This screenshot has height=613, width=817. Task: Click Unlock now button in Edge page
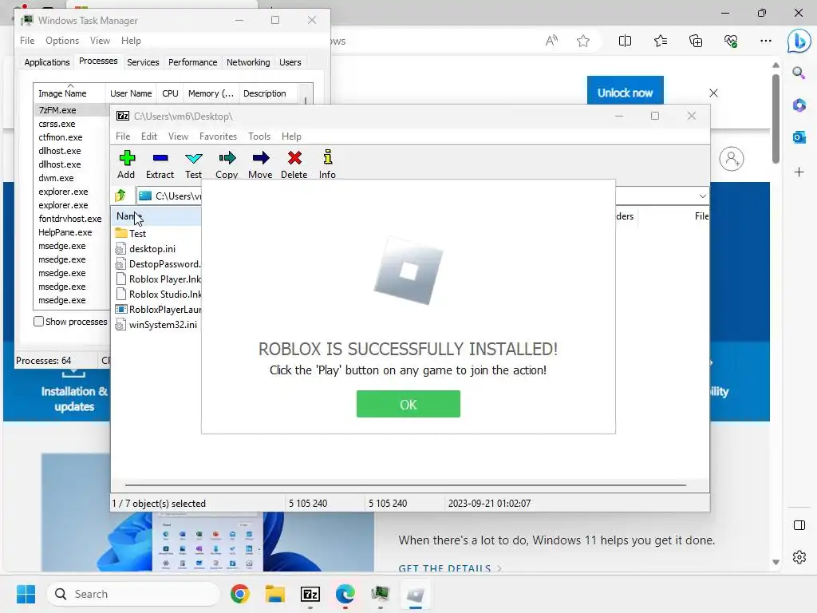pyautogui.click(x=625, y=93)
